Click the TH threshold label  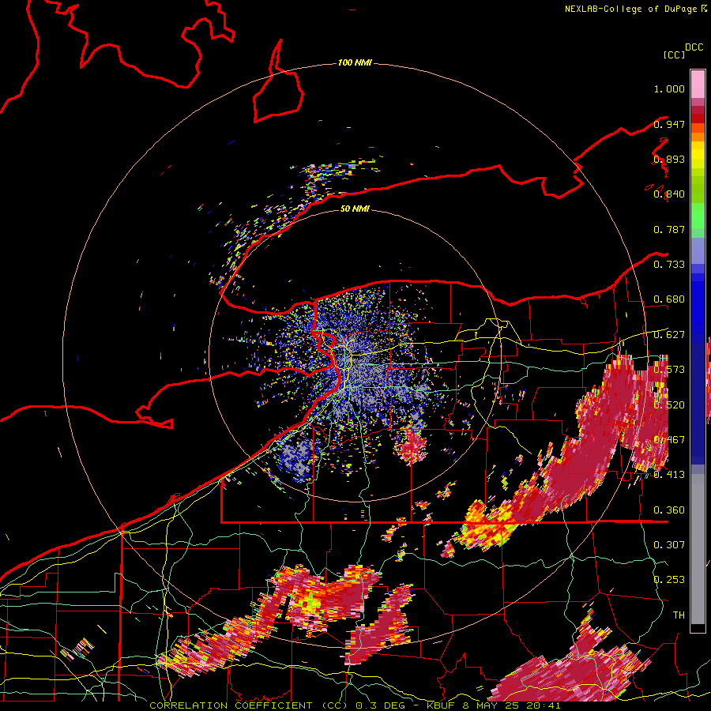click(679, 615)
